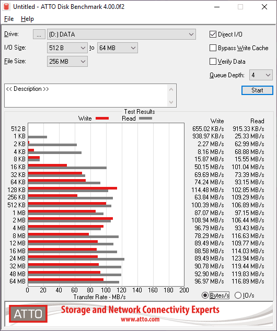Click the gray Read legend swatch
Screen dimensions: 277x331
145,118
